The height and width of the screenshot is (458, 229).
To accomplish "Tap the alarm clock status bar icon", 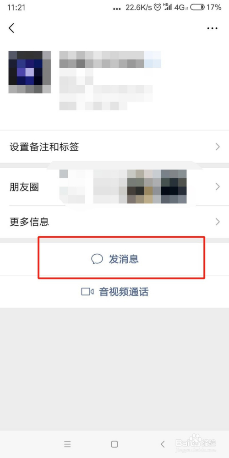I will [x=158, y=8].
